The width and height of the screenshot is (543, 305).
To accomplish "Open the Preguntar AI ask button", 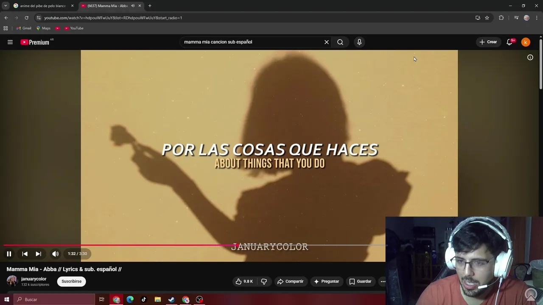I will [326, 281].
